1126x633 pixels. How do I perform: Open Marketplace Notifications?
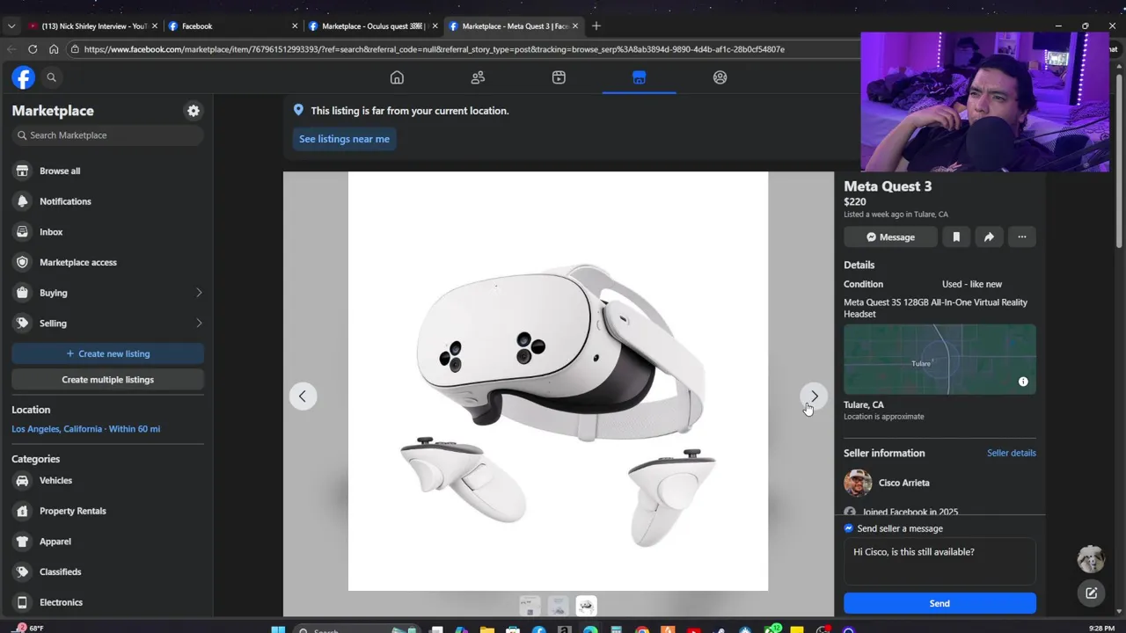[x=107, y=201]
